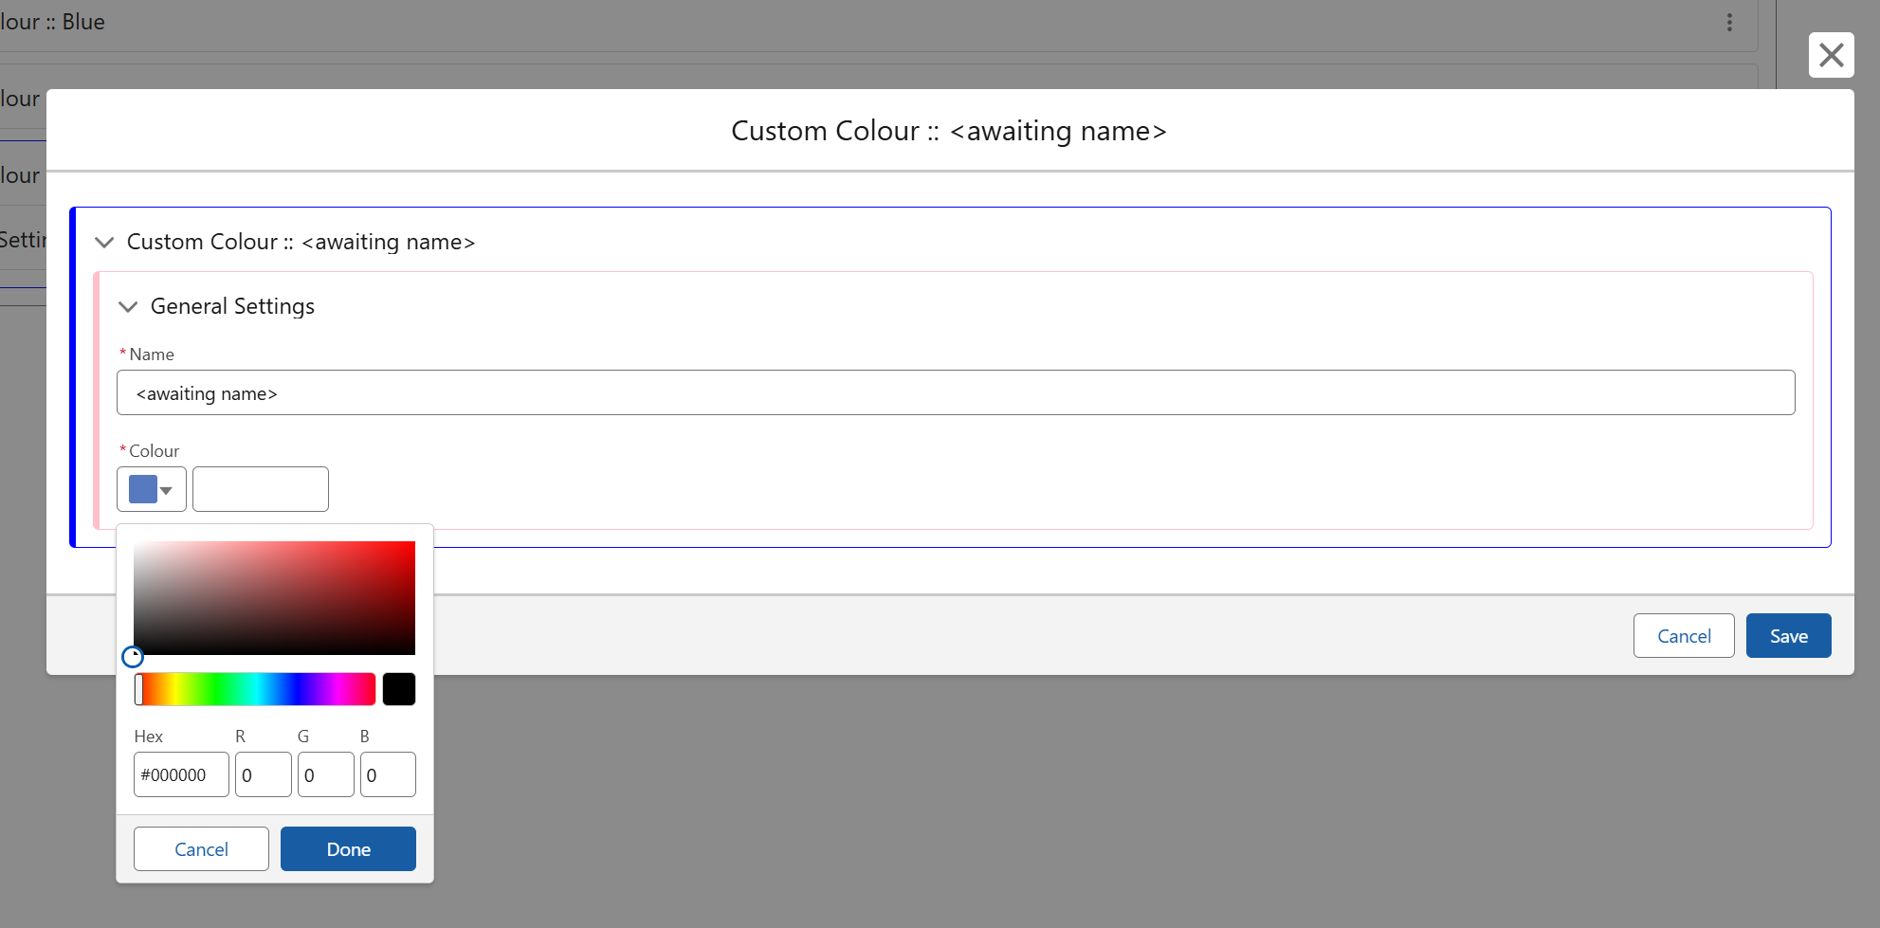The width and height of the screenshot is (1880, 928).
Task: Collapse the General Settings section
Action: point(128,307)
